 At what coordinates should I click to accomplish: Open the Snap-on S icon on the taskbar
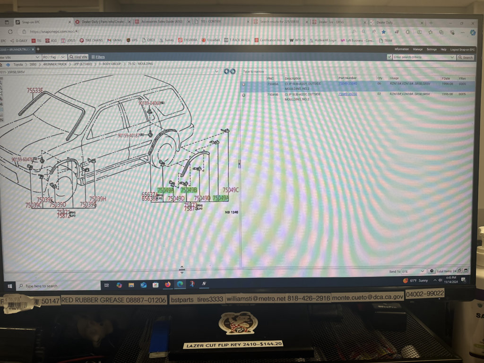pyautogui.click(x=204, y=284)
